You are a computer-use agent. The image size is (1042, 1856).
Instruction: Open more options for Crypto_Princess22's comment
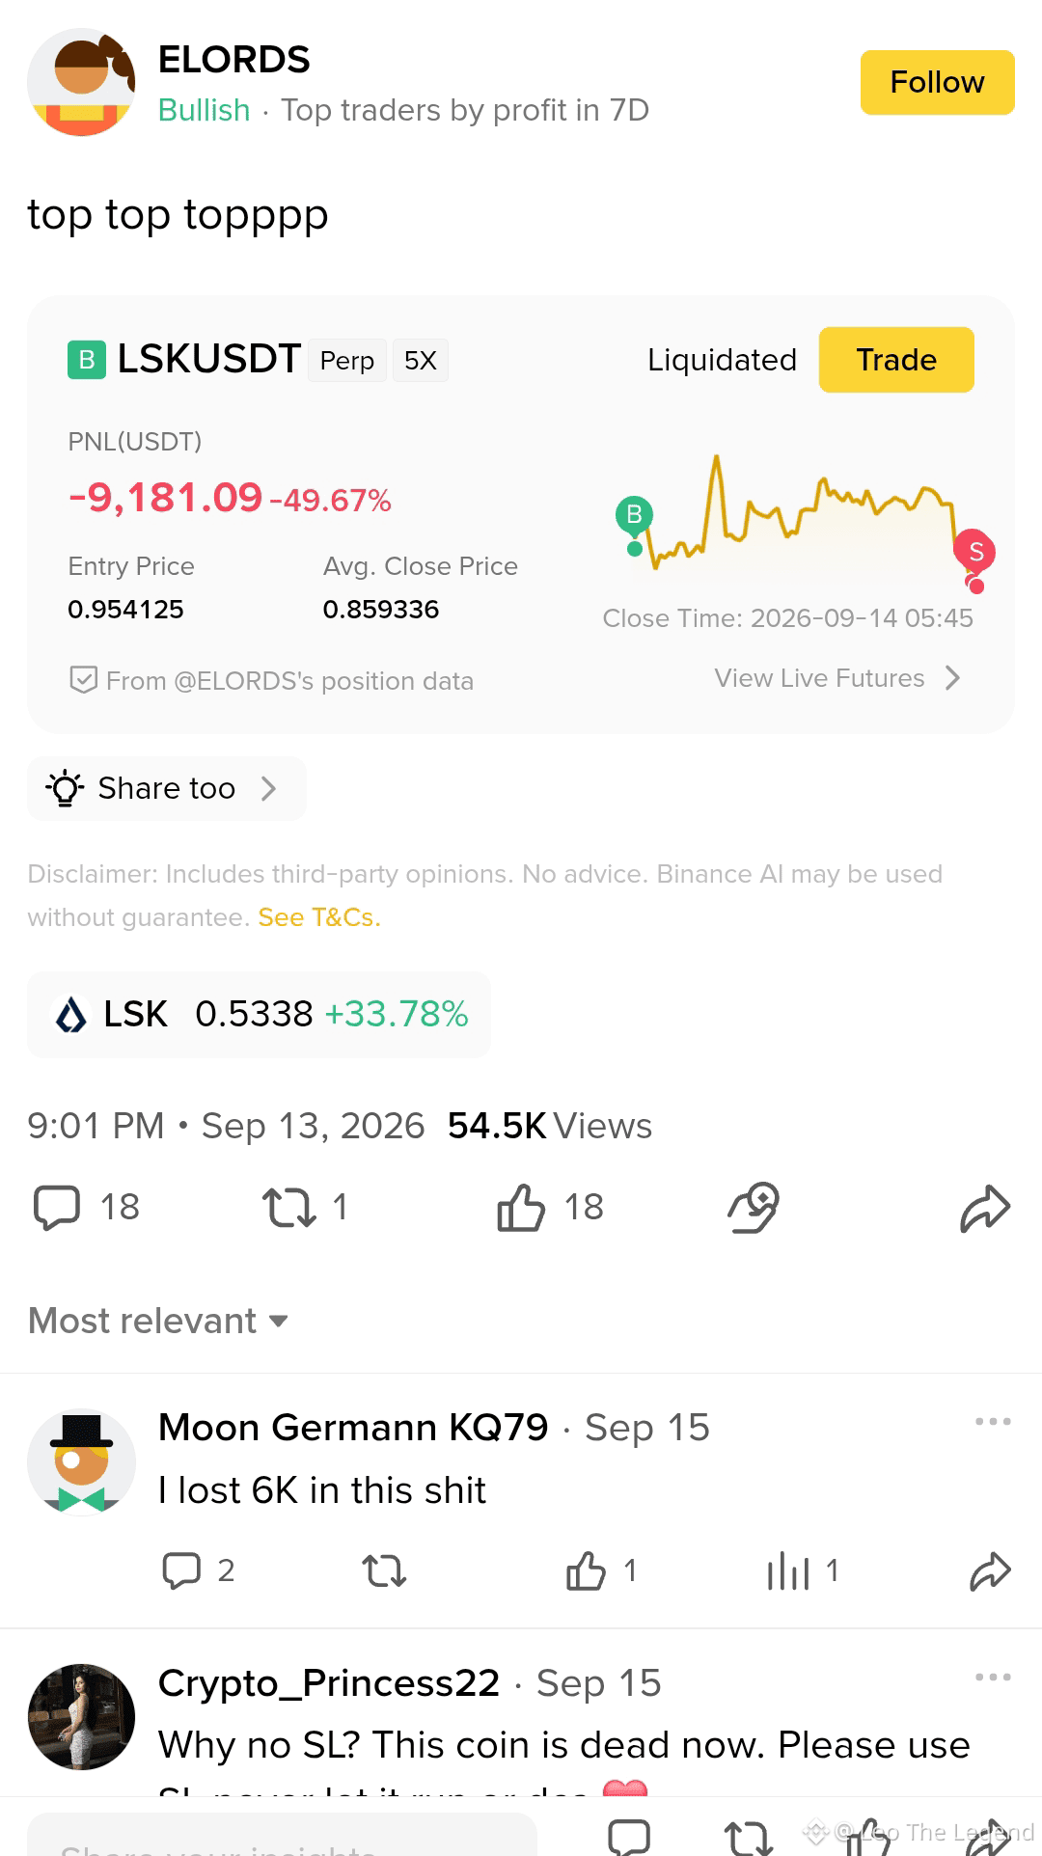point(993,1678)
